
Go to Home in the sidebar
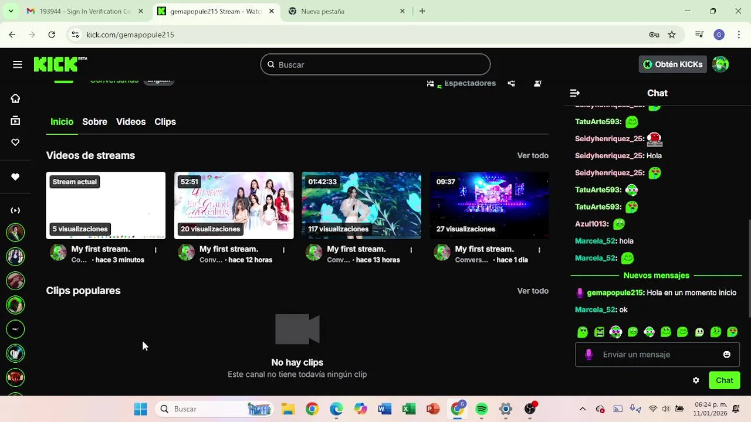(15, 98)
